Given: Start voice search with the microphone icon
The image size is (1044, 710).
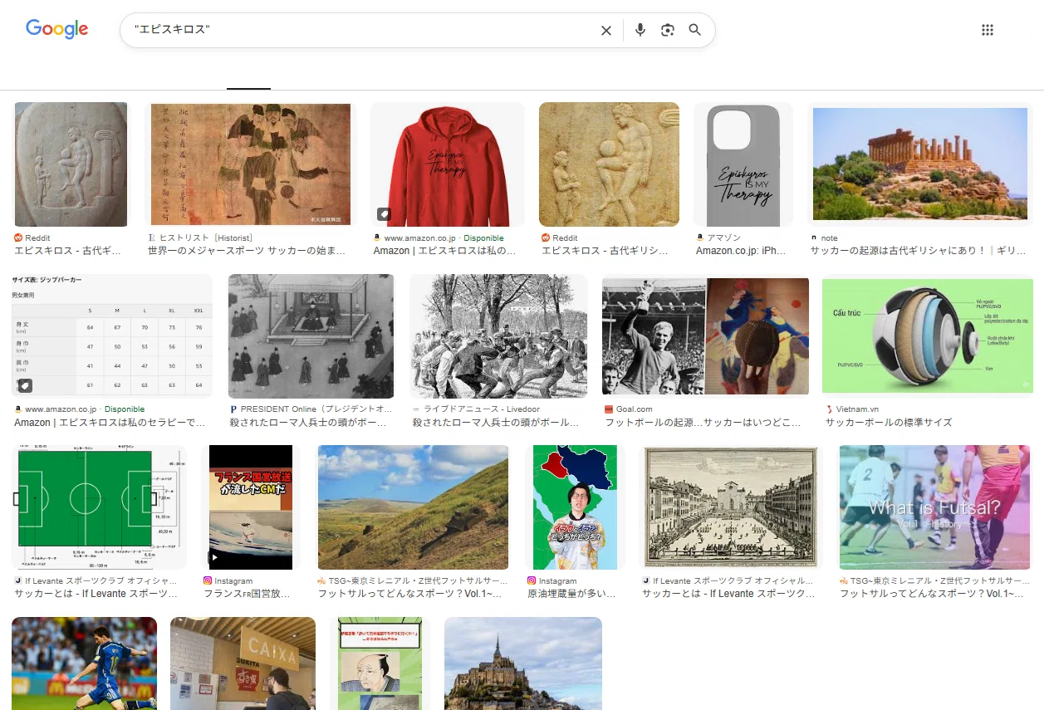Looking at the screenshot, I should (640, 31).
